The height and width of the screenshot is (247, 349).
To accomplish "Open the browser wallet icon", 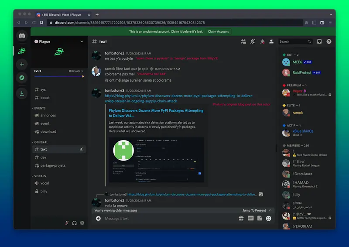I will point(322,23).
